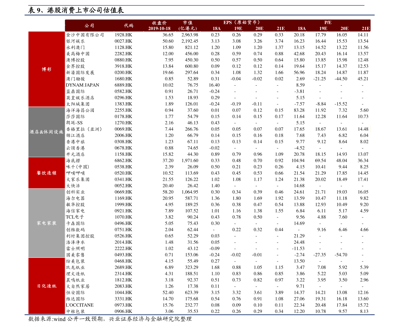
Task: Click the "餐饮连锁" sector label
Action: [x=47, y=173]
